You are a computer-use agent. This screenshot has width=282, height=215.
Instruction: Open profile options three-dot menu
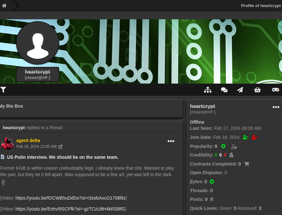pyautogui.click(x=276, y=107)
